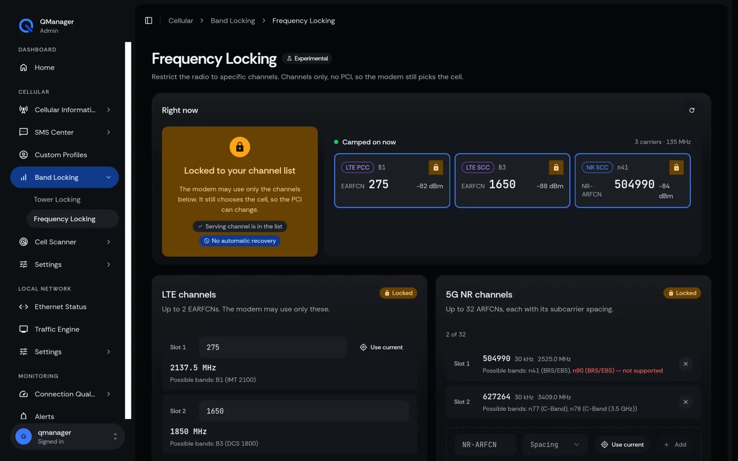This screenshot has width=738, height=461.
Task: Click the Traffic Engine monitor icon
Action: (x=24, y=329)
